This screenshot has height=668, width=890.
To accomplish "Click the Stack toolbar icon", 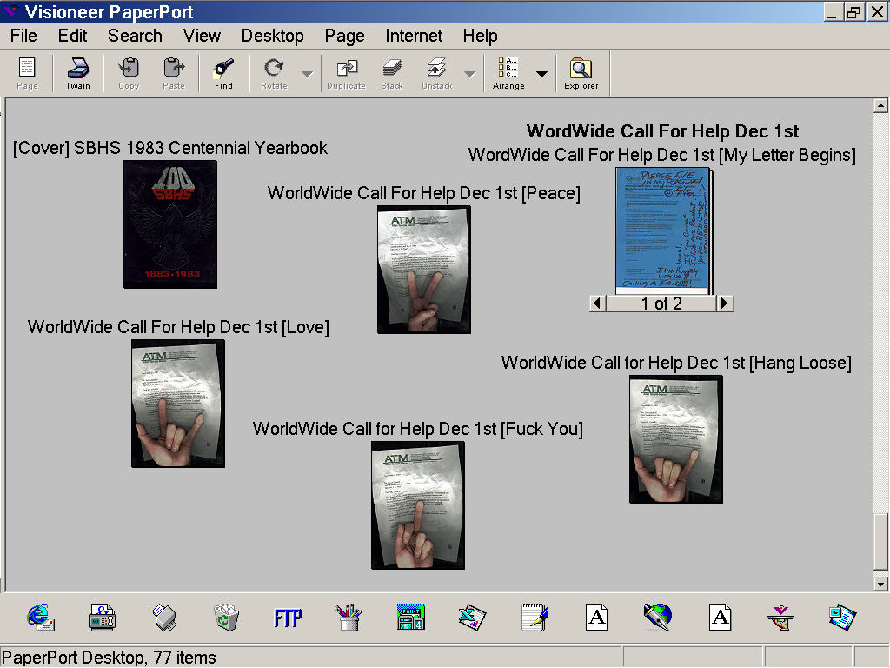I will click(x=392, y=73).
